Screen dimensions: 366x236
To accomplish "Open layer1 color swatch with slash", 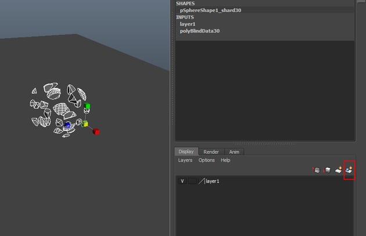I will coord(202,181).
